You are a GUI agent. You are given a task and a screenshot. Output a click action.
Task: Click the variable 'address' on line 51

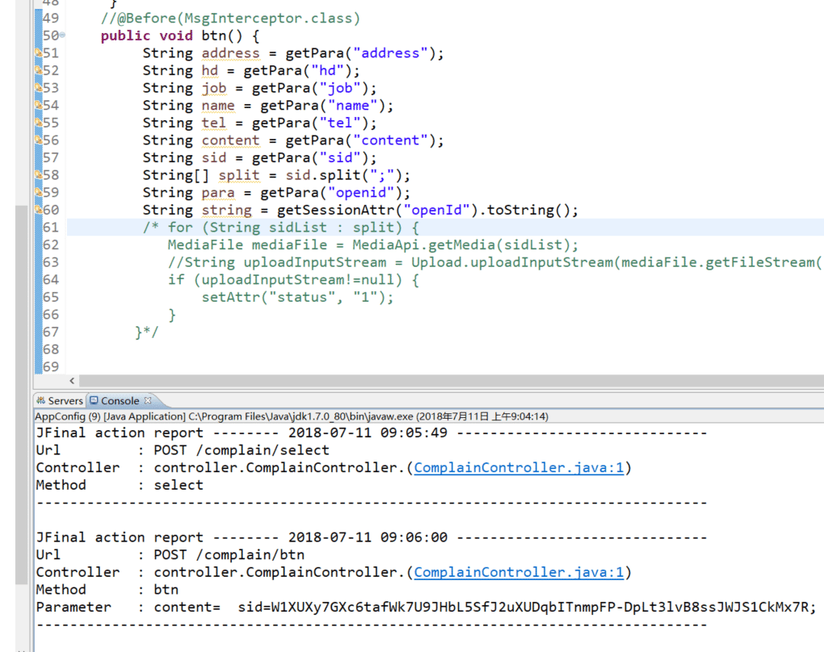click(231, 53)
